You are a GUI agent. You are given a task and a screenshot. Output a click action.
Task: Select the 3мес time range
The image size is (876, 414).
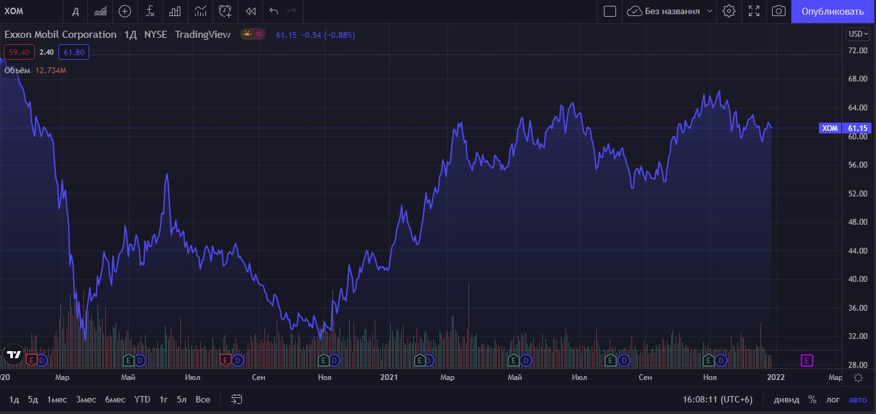86,399
